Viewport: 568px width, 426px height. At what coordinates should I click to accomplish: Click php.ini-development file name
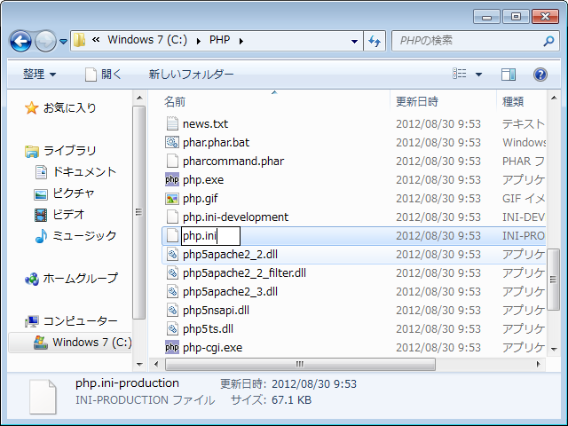(235, 217)
